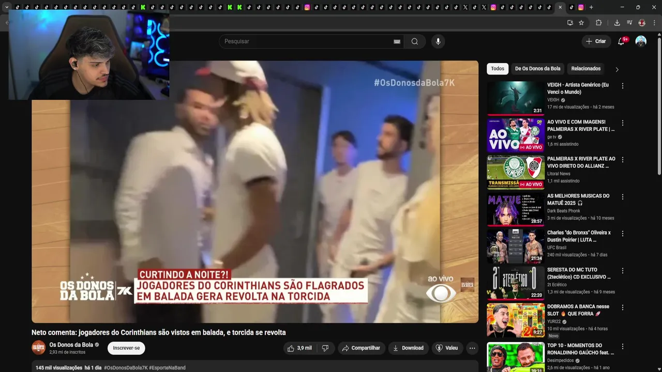This screenshot has width=662, height=372.
Task: Open a new browser tab
Action: [x=591, y=7]
